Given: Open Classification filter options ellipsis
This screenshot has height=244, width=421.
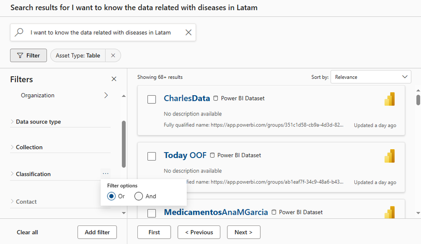Looking at the screenshot, I should click(105, 173).
